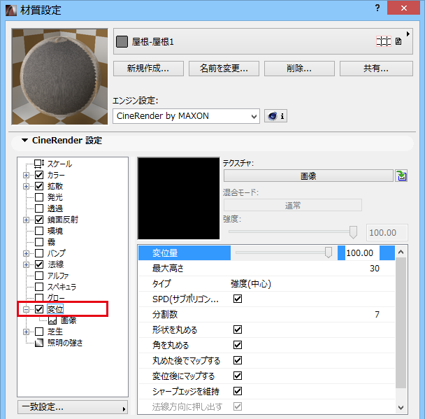Toggle the 法線 channel checkbox
Viewport: 425px width, 419px height.
click(x=39, y=264)
